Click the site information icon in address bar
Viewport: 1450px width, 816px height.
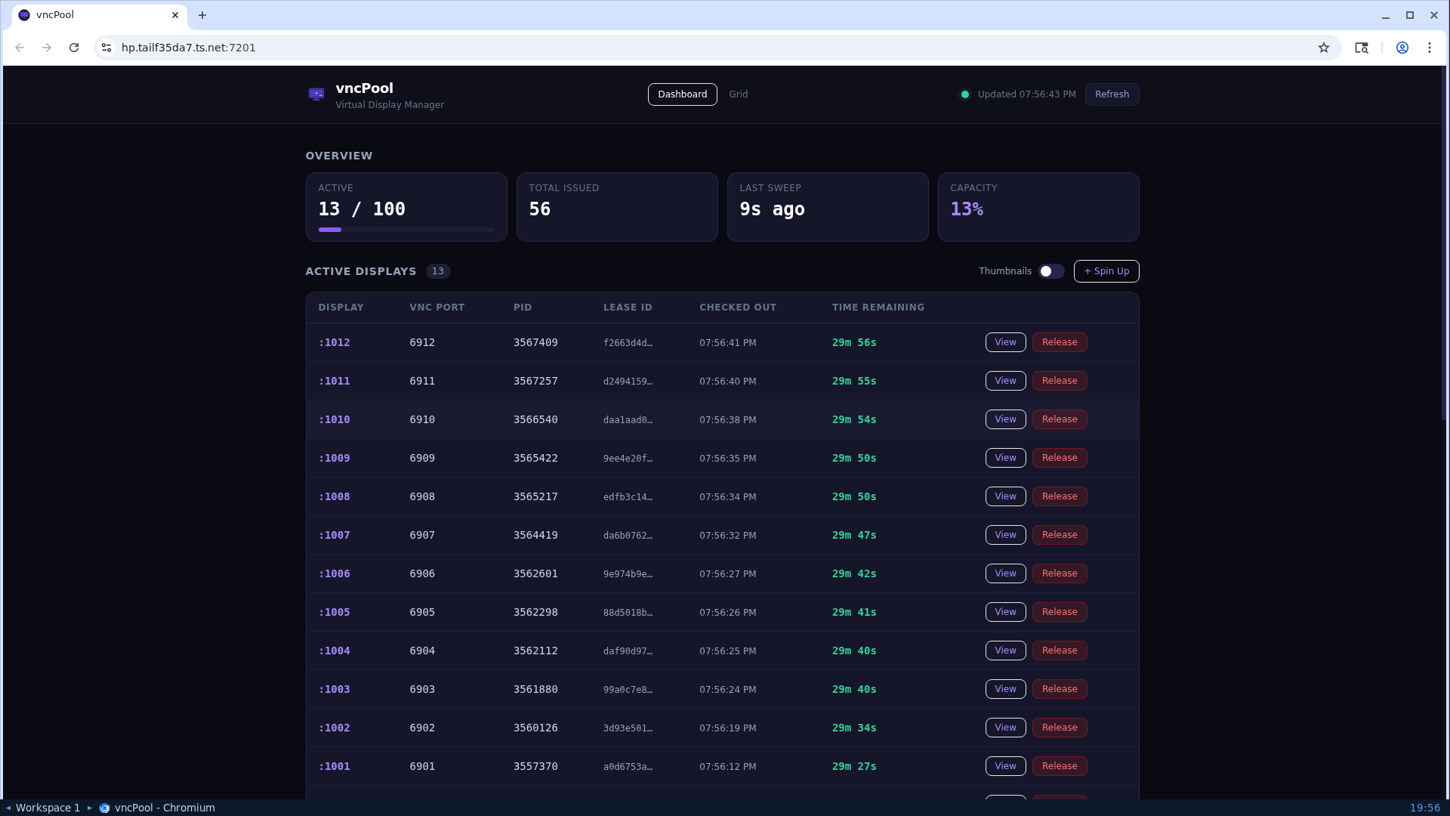pyautogui.click(x=106, y=48)
